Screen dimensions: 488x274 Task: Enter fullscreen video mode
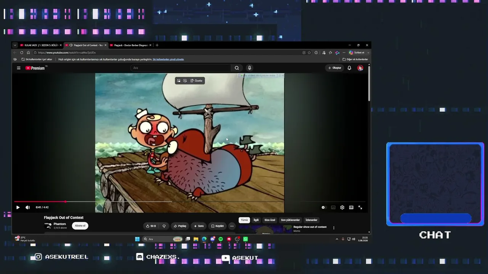click(x=360, y=207)
